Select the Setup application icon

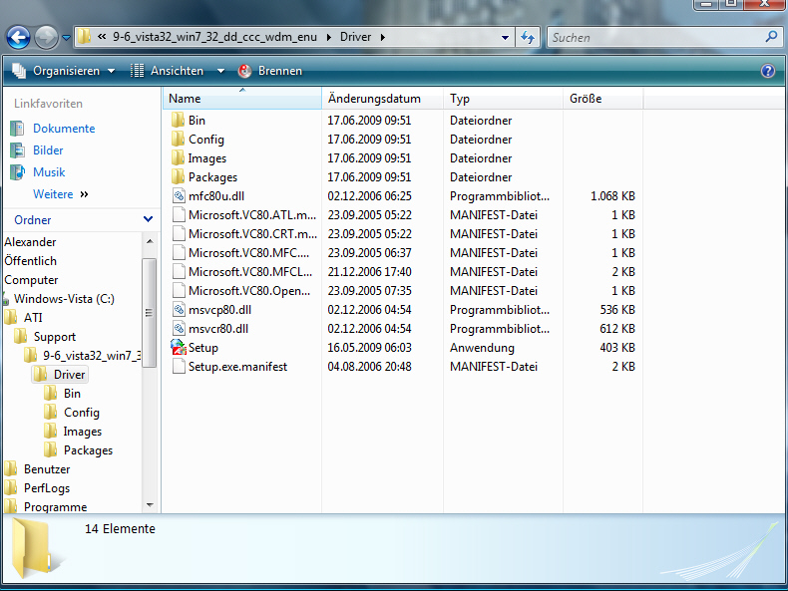[x=179, y=348]
